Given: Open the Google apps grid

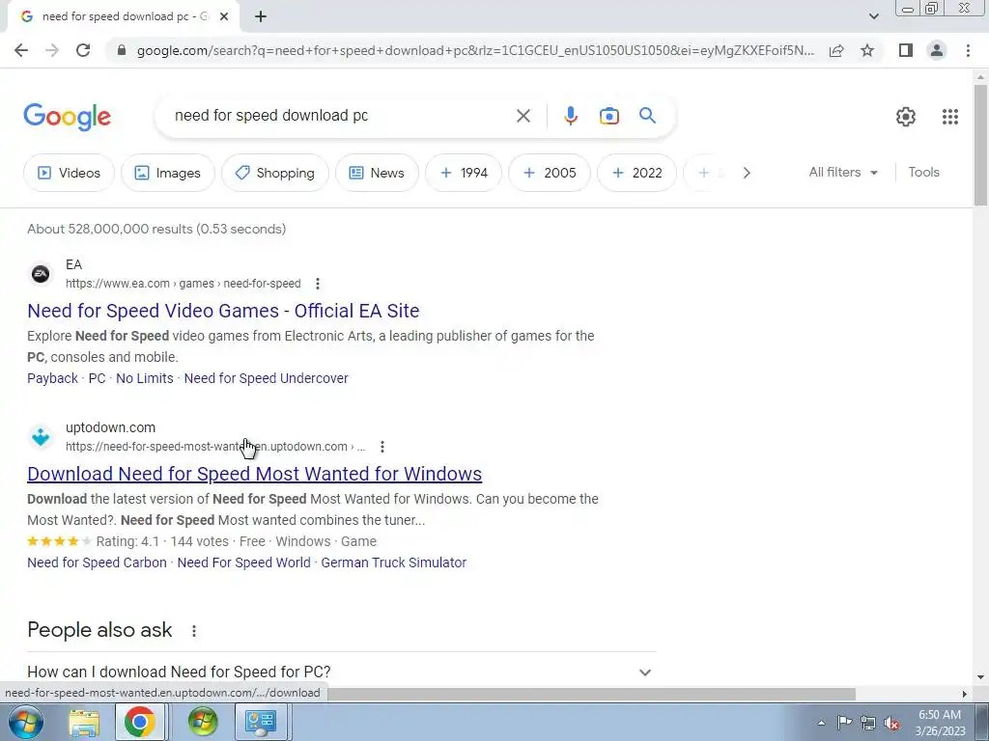Looking at the screenshot, I should point(950,117).
